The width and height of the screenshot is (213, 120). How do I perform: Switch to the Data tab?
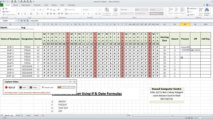coord(46,5)
